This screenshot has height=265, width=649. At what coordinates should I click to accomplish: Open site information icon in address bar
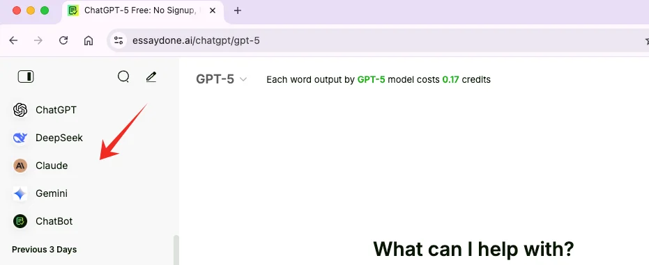pyautogui.click(x=119, y=40)
